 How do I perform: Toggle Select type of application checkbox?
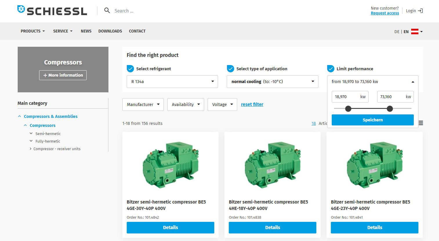[x=231, y=69]
